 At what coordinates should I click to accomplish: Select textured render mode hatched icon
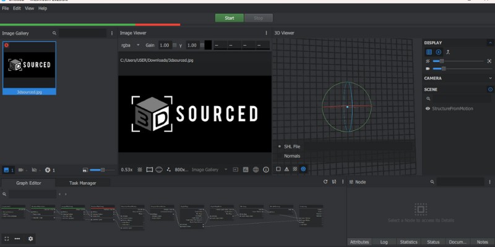295,169
